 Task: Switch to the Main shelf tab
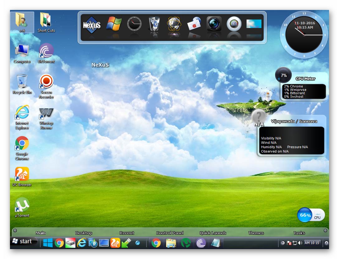(41, 233)
